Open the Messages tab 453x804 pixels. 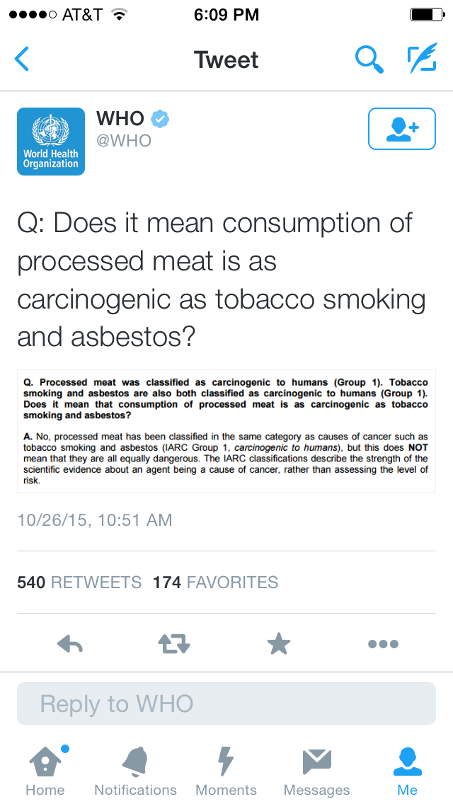click(316, 770)
